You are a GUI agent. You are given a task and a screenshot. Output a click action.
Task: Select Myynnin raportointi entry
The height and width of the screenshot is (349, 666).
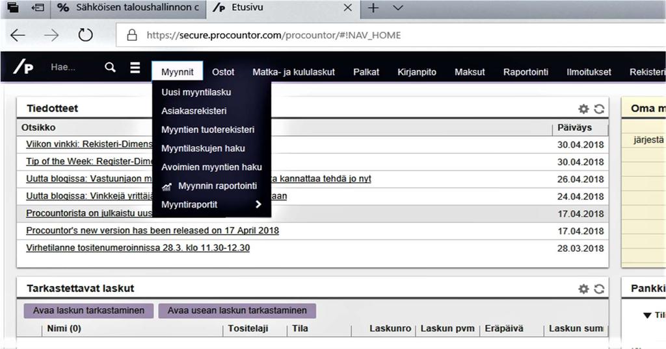click(211, 186)
